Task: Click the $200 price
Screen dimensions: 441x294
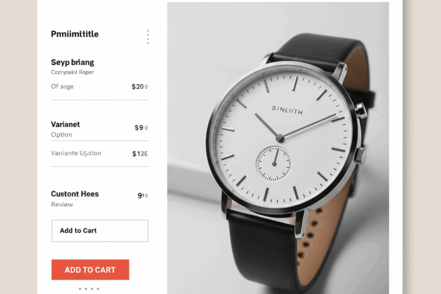Action: 140,87
